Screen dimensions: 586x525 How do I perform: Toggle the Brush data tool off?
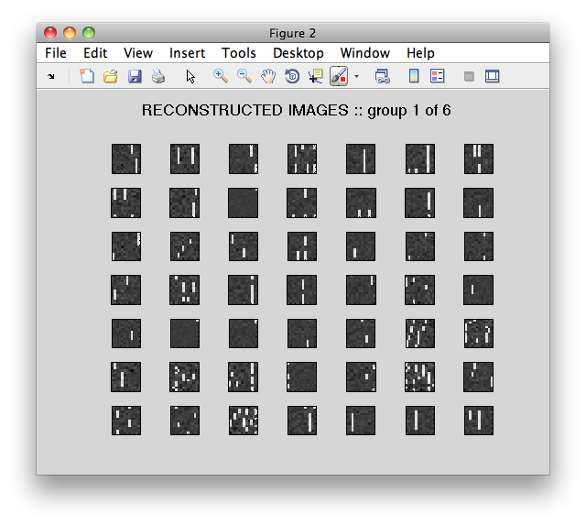tap(339, 76)
